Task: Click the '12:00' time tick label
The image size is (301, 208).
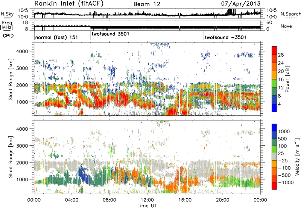Action: [147, 200]
